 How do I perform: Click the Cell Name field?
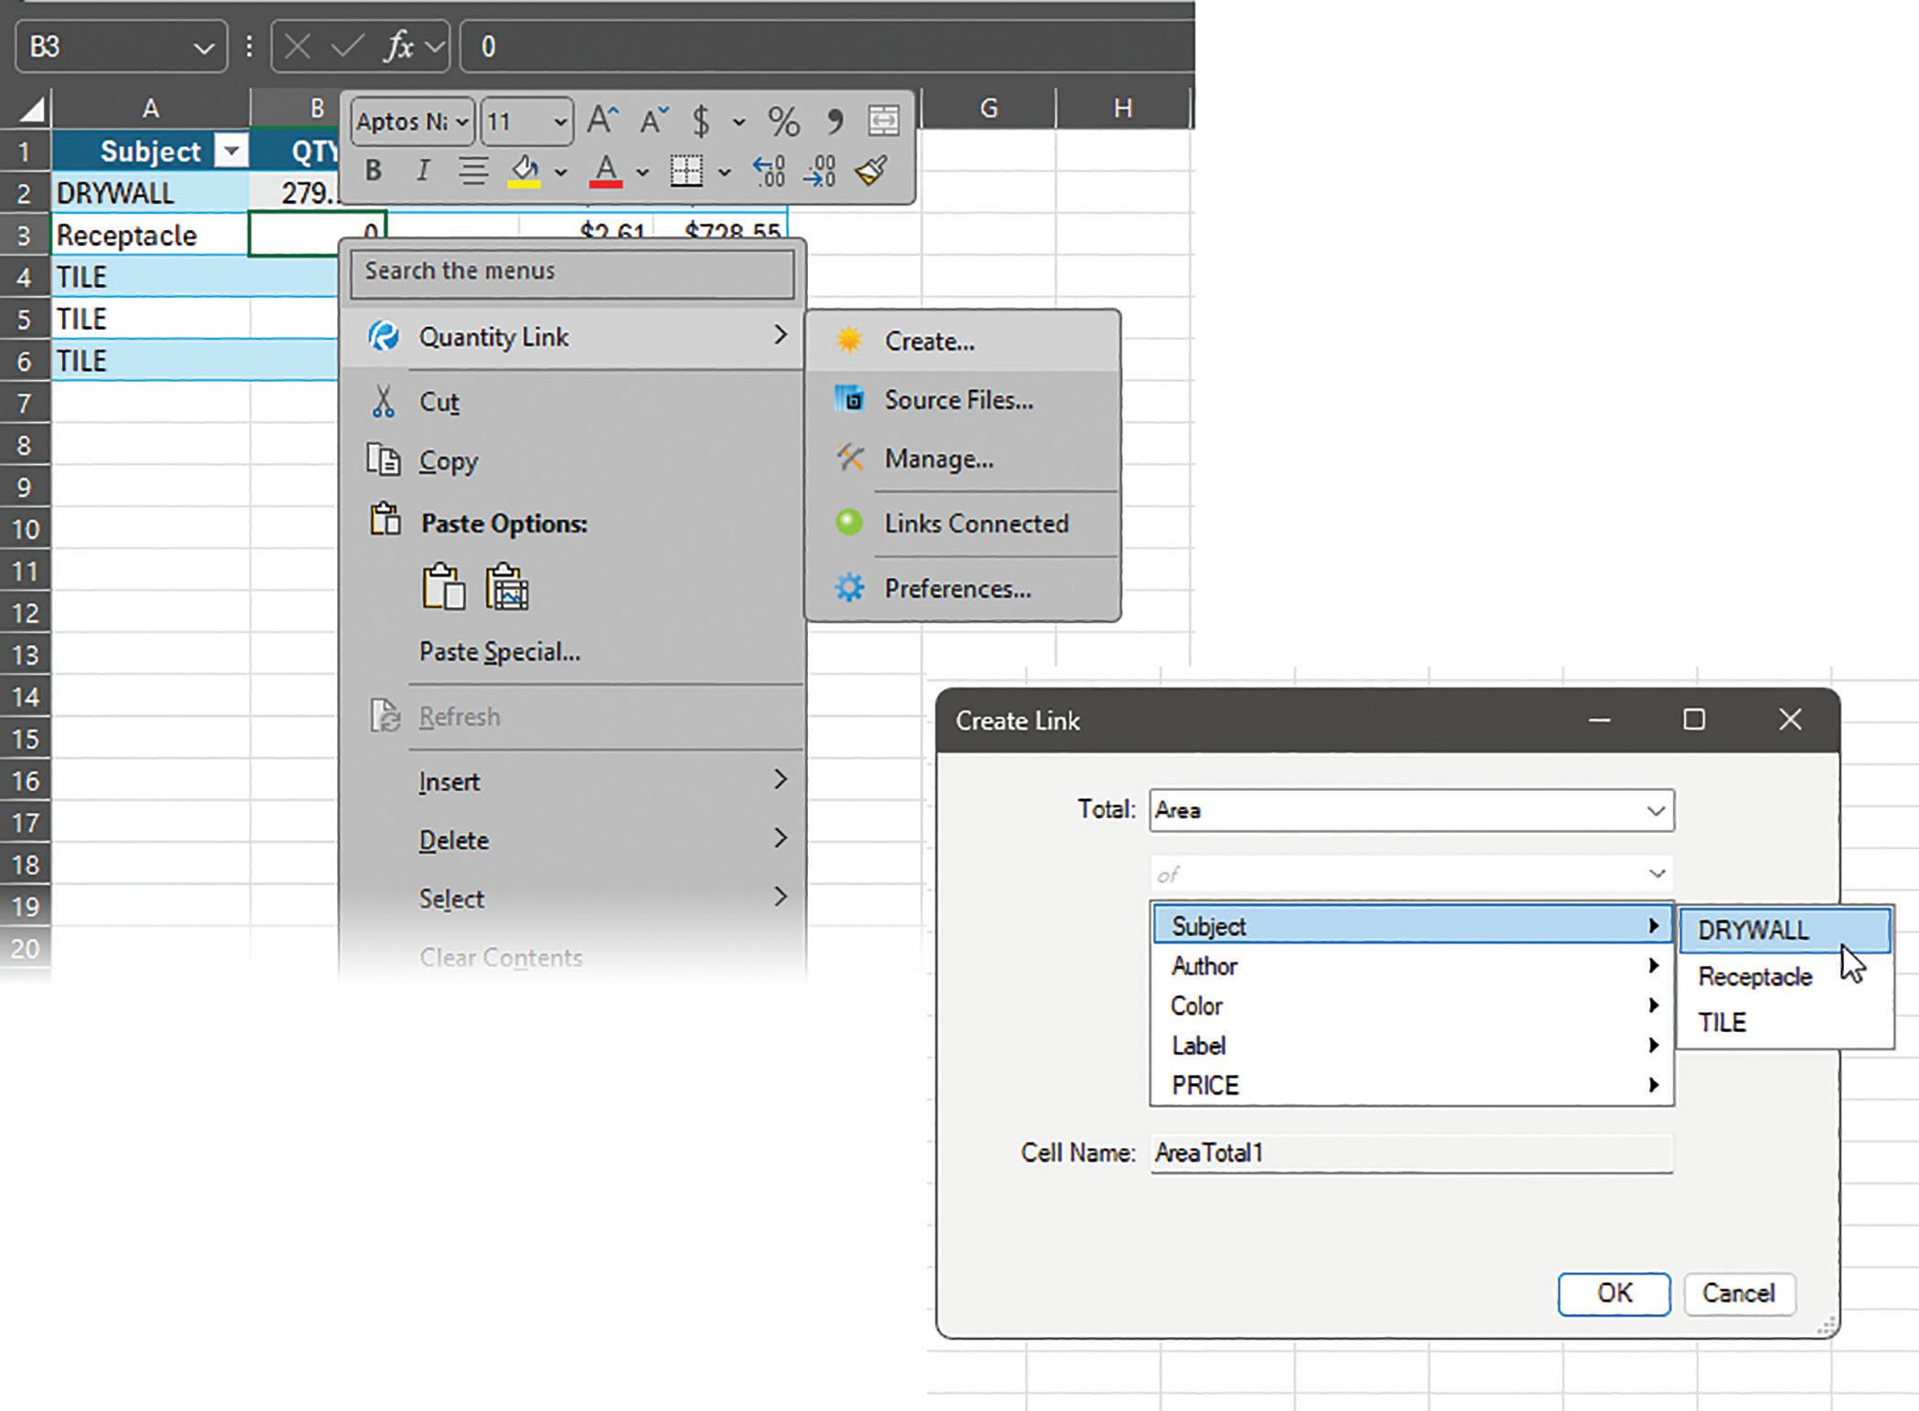pos(1411,1153)
